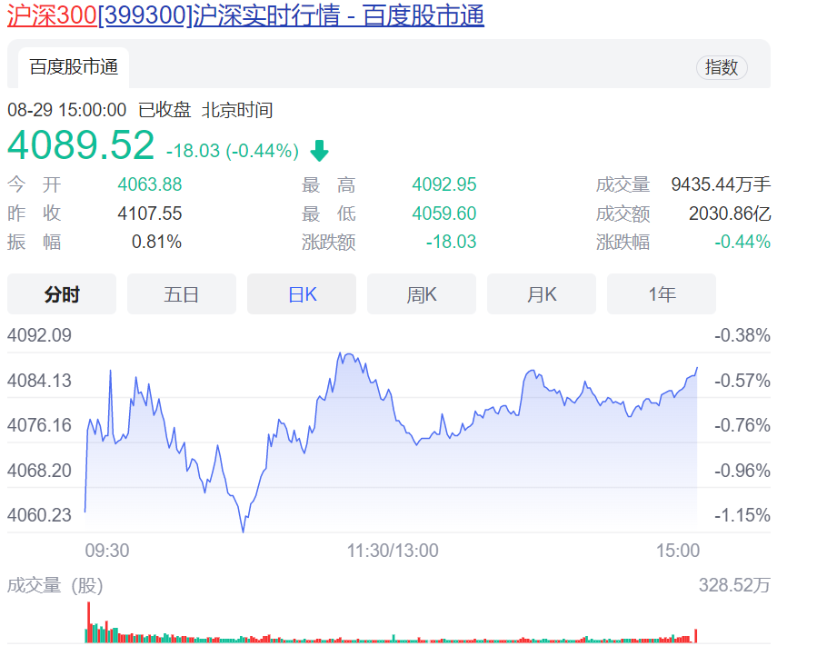Switch chart to 五日 view
Viewport: 827px width, 646px height.
pos(182,294)
